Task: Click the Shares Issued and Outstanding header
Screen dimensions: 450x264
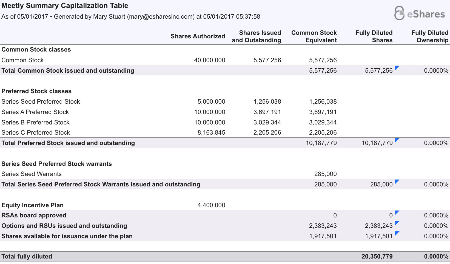Action: pos(257,36)
